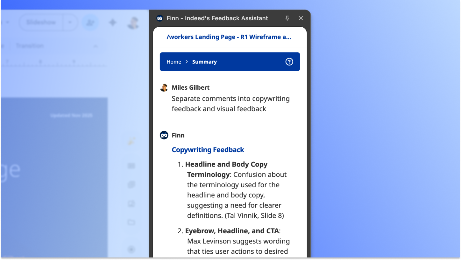Click the Slideshow button in the background Slides window
The width and height of the screenshot is (461, 260).
(x=41, y=23)
